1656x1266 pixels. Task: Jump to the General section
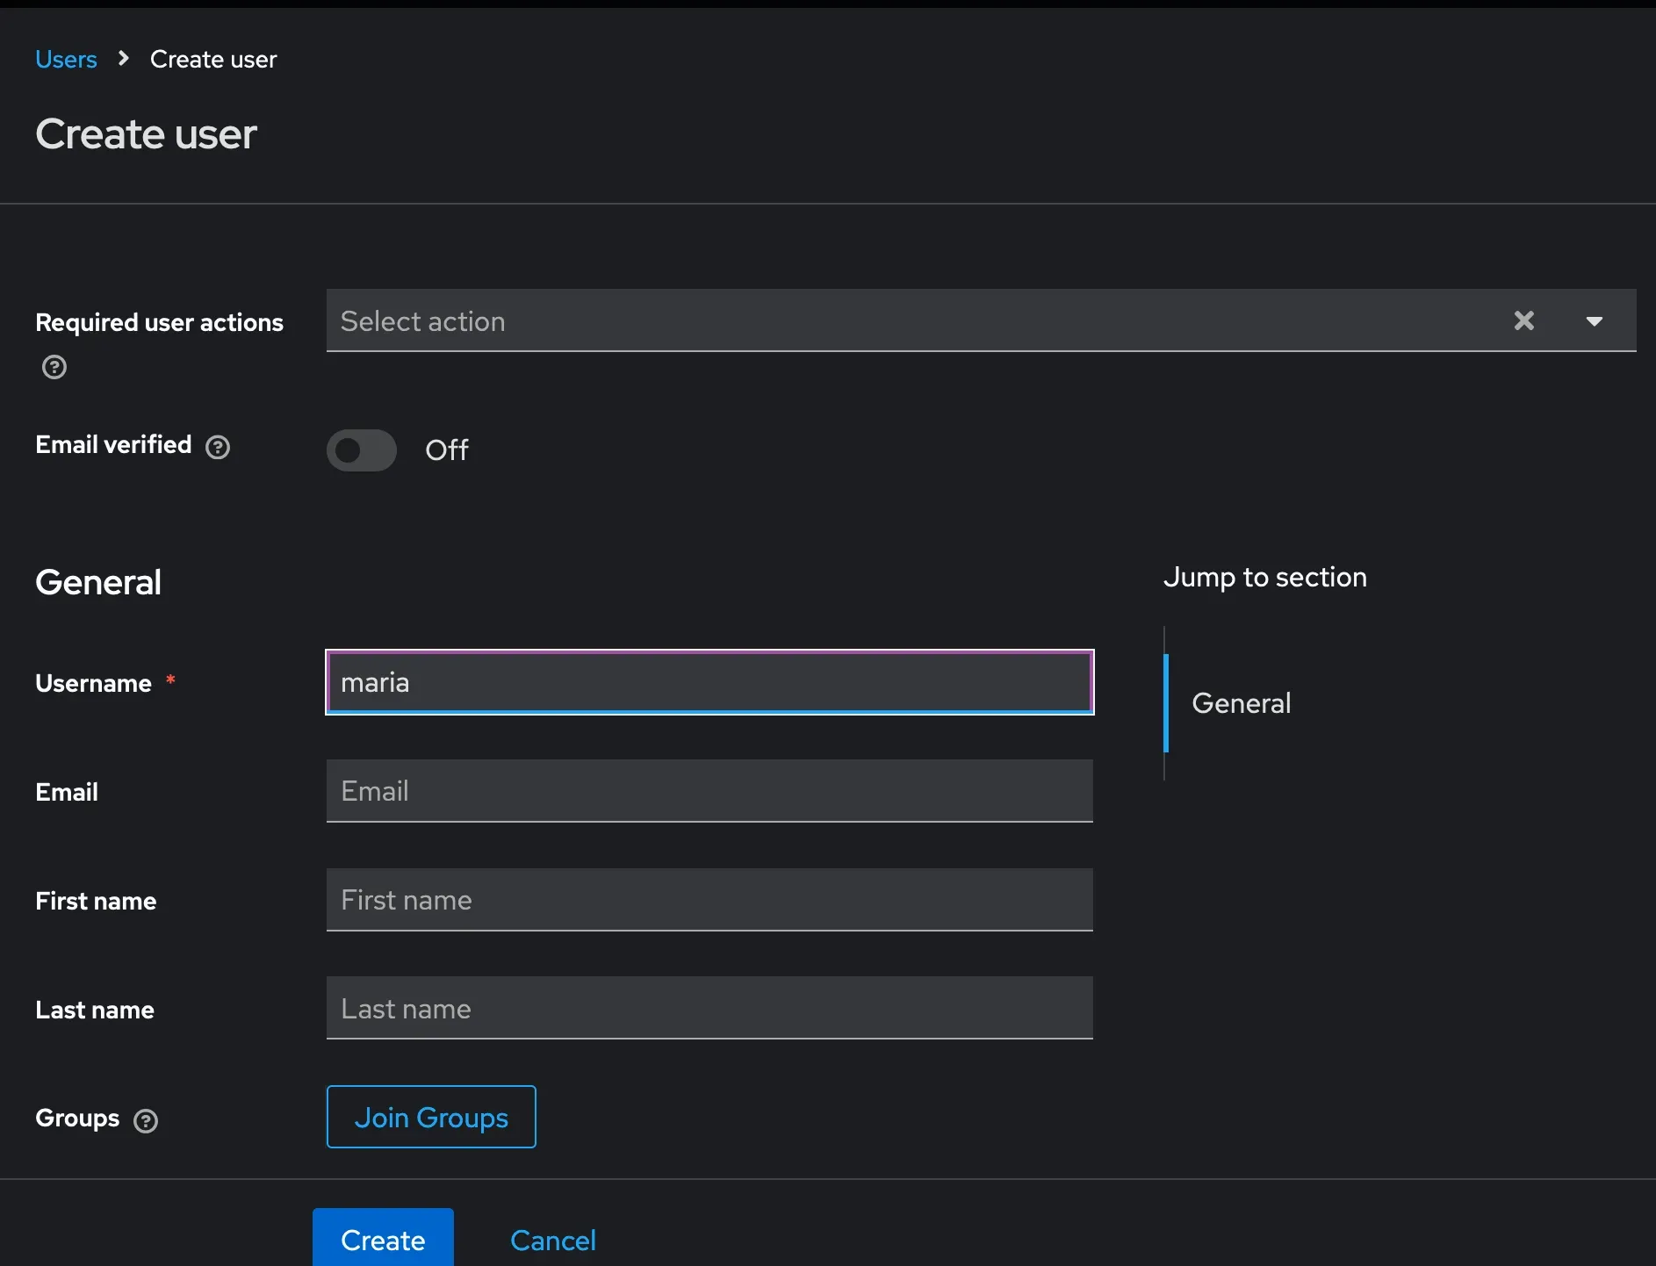tap(1241, 702)
